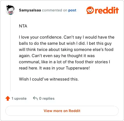Click the orange reddit wordmark
This screenshot has height=121, width=124.
coord(107,10)
